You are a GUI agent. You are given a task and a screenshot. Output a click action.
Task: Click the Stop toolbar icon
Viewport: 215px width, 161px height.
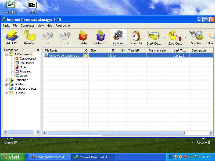[47, 37]
